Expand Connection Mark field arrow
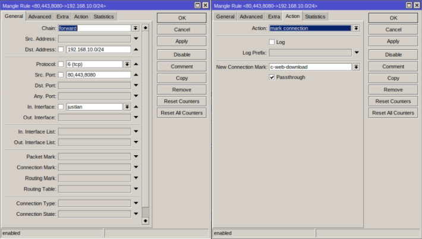The height and width of the screenshot is (239, 422). (x=136, y=168)
